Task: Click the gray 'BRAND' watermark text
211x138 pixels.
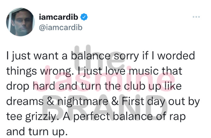Action: click(105, 107)
